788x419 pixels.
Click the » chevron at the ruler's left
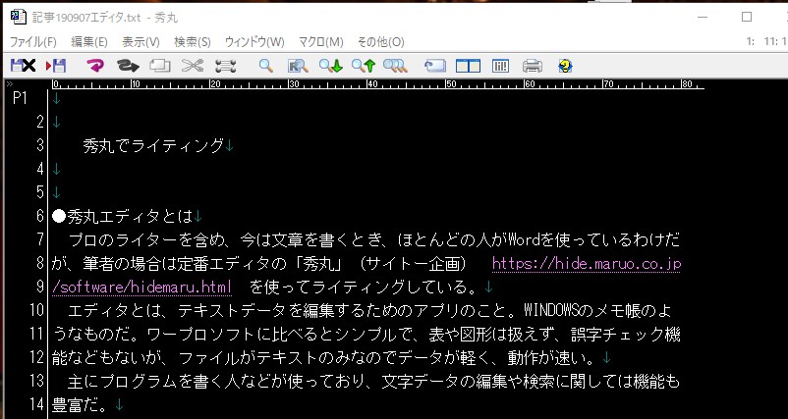10,83
